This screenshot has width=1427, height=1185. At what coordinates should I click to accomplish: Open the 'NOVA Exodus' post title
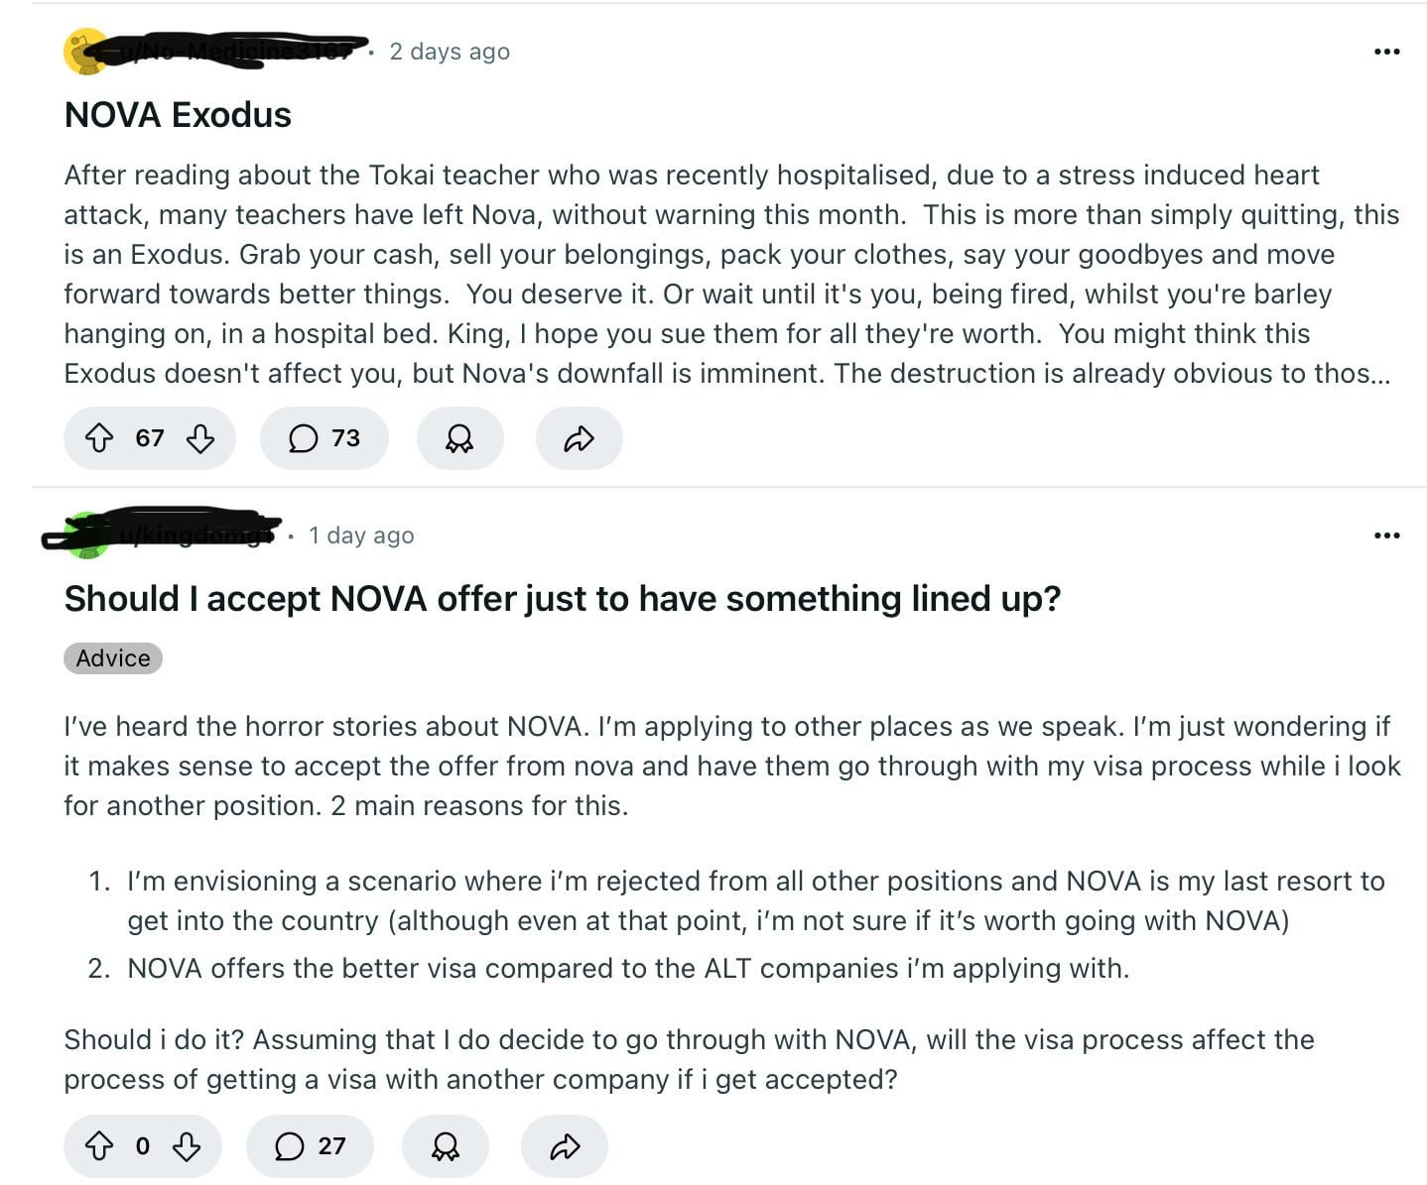tap(178, 115)
